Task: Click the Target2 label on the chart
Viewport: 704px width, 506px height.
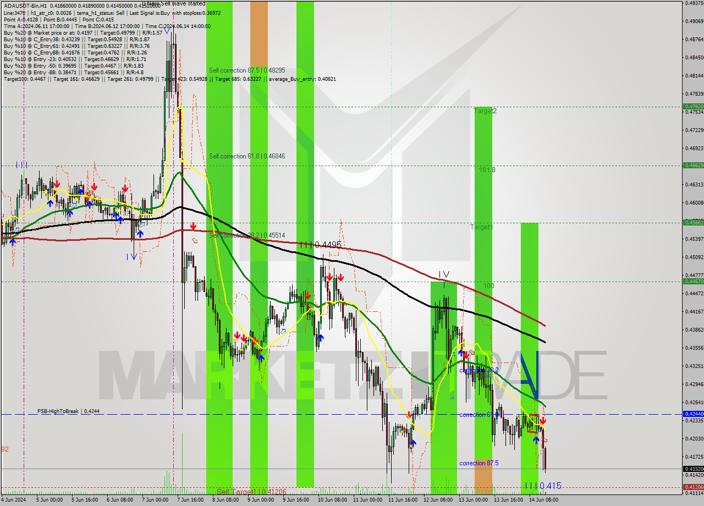Action: click(485, 111)
